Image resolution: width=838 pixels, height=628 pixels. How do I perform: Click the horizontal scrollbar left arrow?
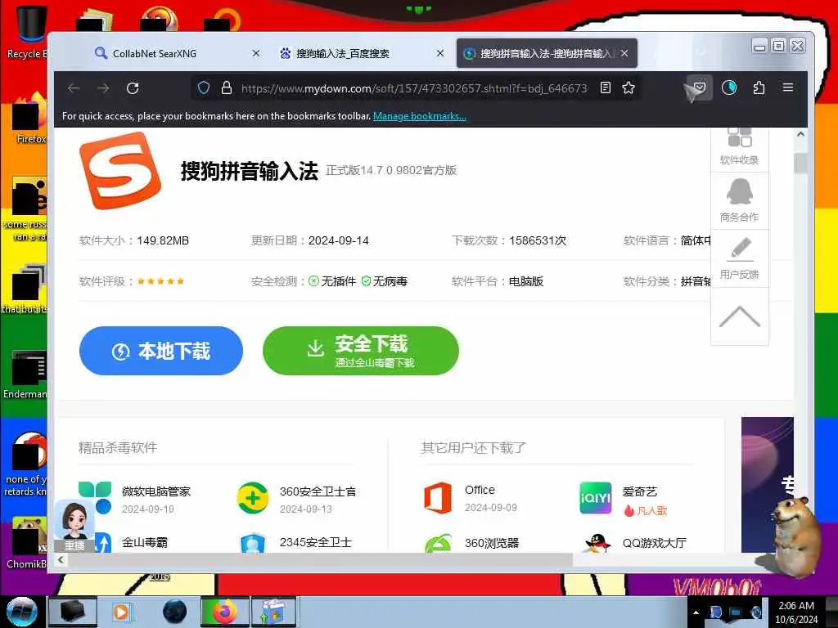(61, 559)
